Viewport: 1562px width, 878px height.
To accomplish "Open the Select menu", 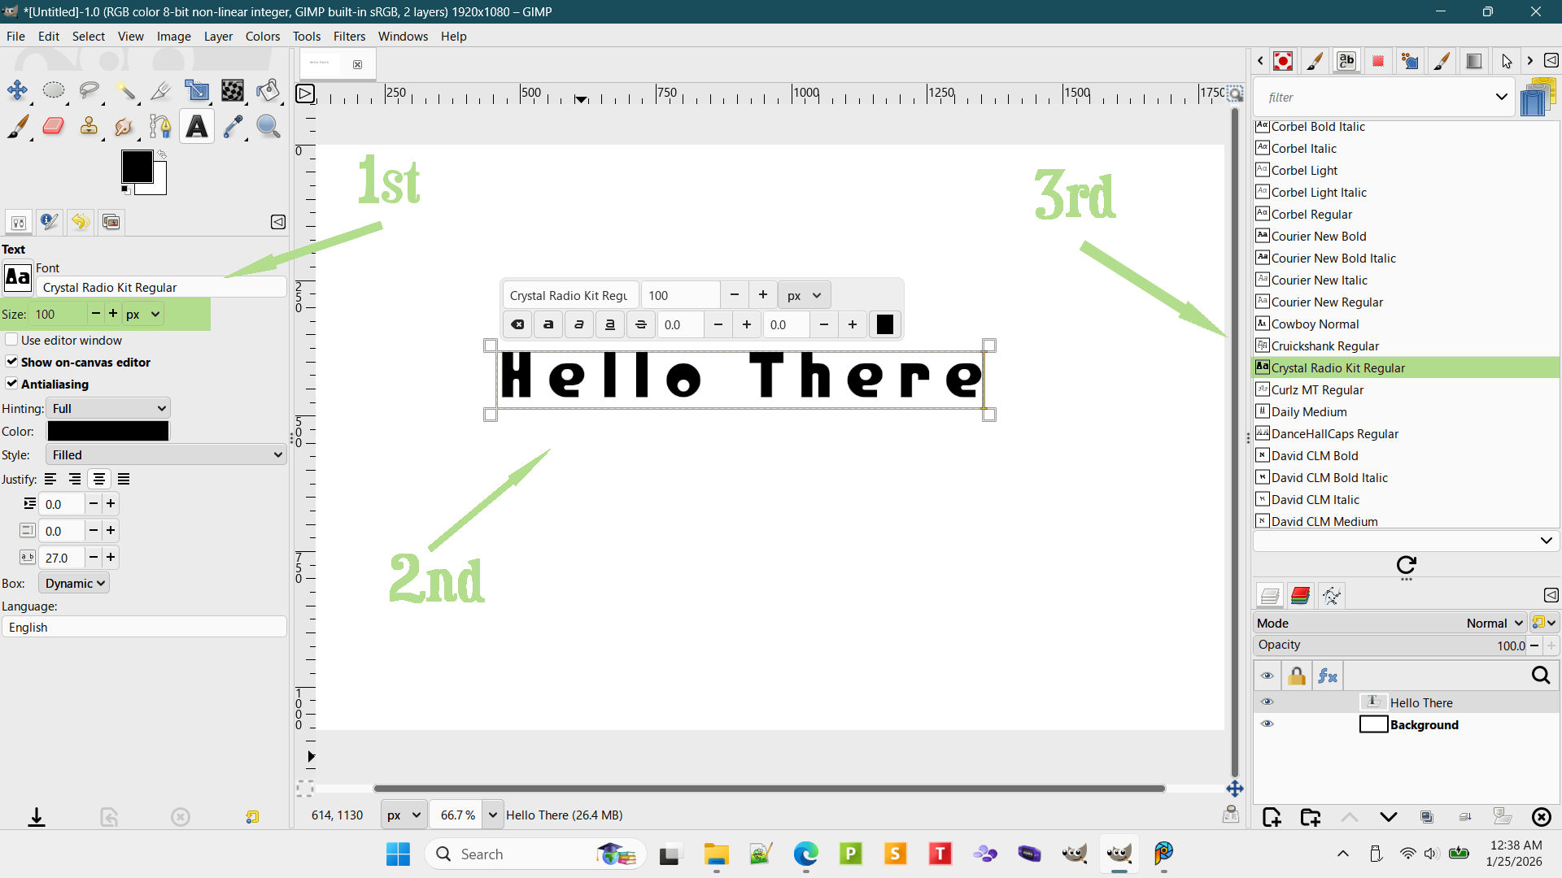I will coord(88,36).
